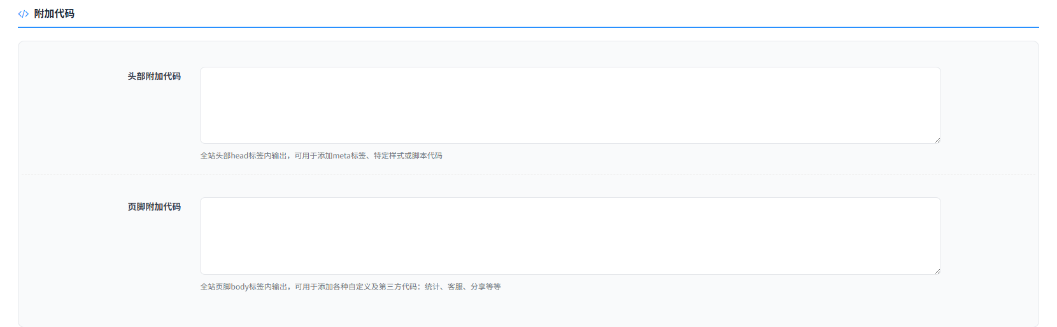Screen dimensions: 1057x327
Task: Focus the 页脚附加代码 textarea
Action: coord(571,236)
